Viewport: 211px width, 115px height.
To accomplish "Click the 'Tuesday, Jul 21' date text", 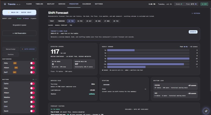I will 165,4.
